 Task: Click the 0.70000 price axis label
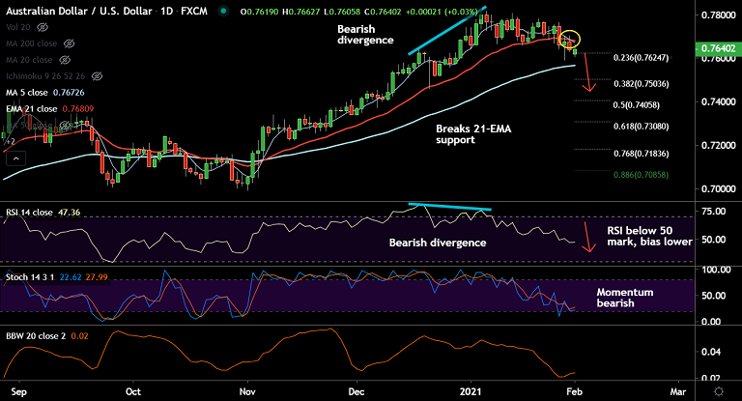719,188
